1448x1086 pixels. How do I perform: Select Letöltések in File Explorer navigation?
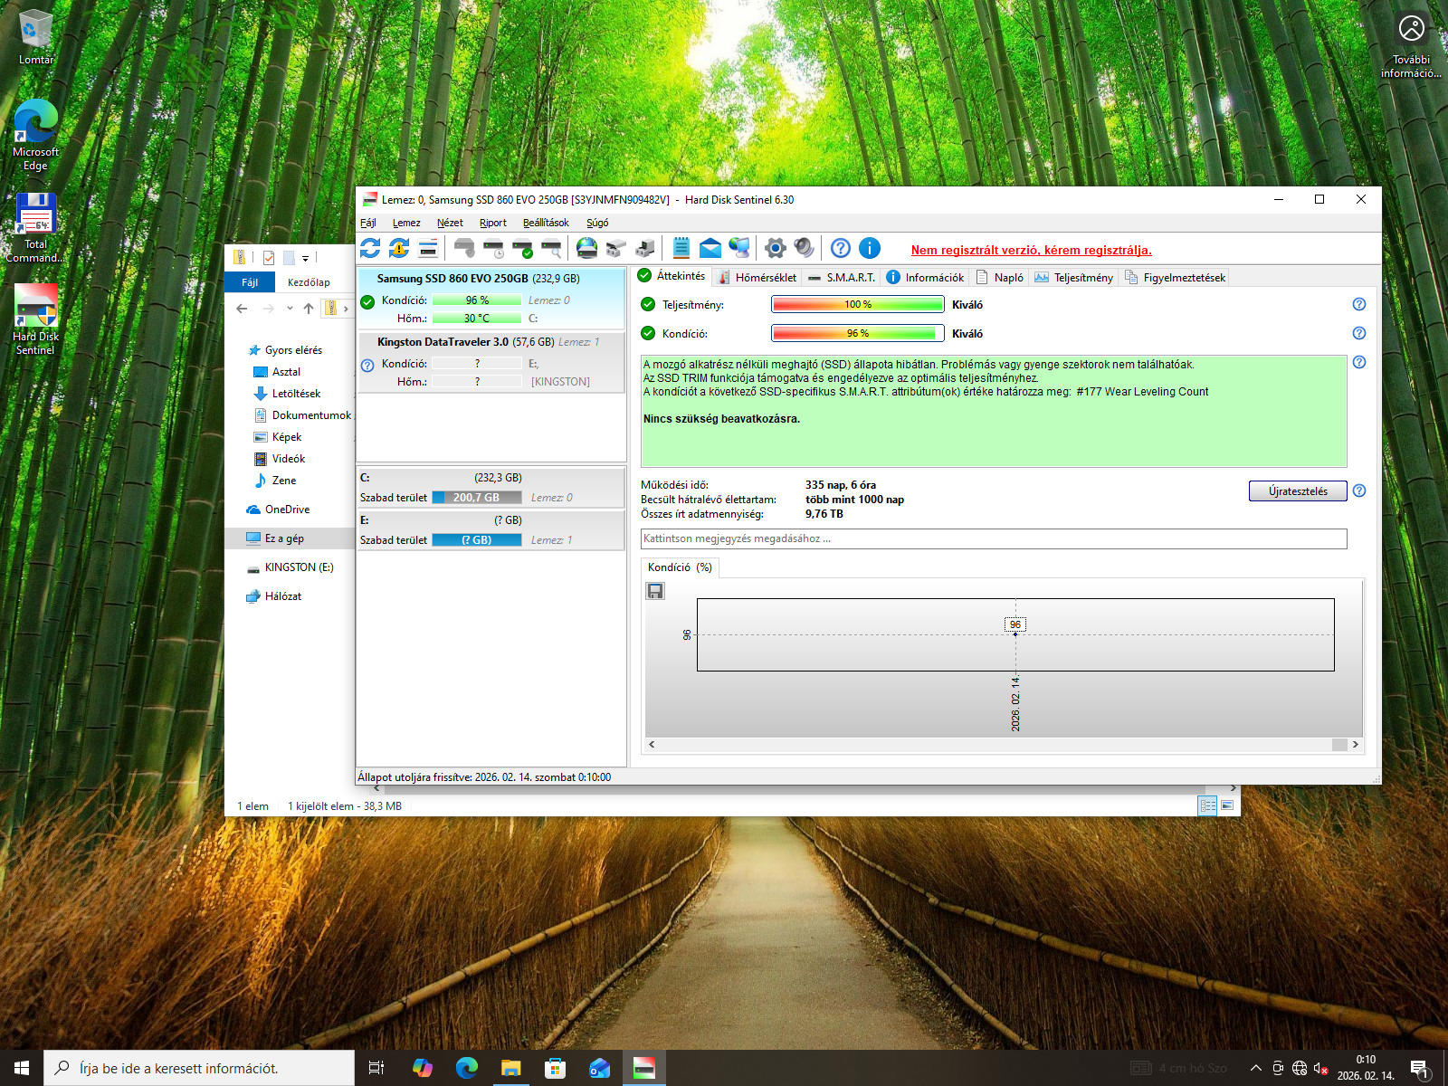tap(296, 394)
